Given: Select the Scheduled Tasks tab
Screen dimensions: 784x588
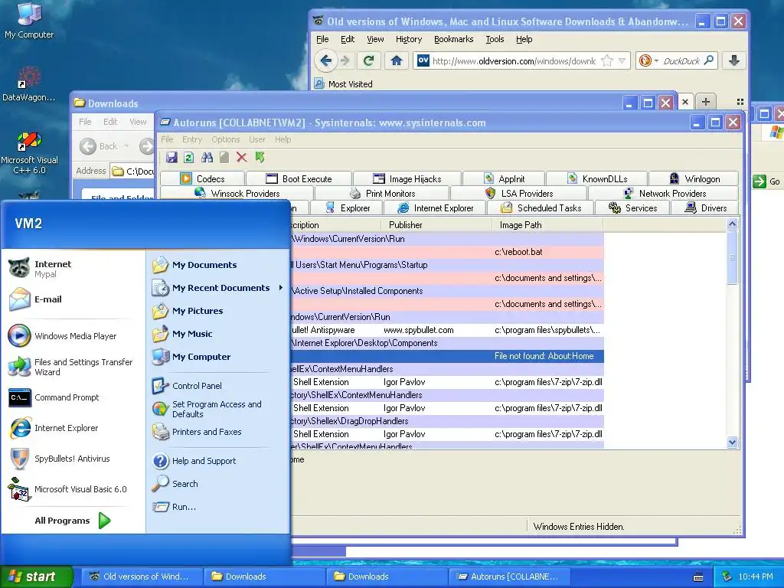Looking at the screenshot, I should 541,208.
